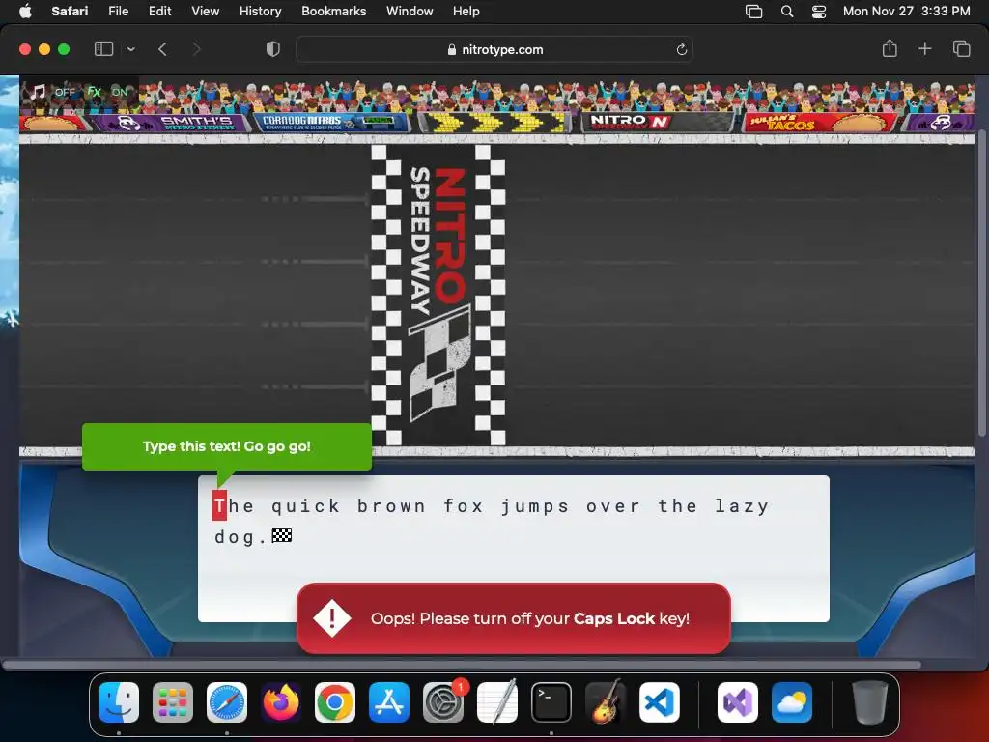
Task: Open Spotlight search in menu bar
Action: click(x=787, y=12)
